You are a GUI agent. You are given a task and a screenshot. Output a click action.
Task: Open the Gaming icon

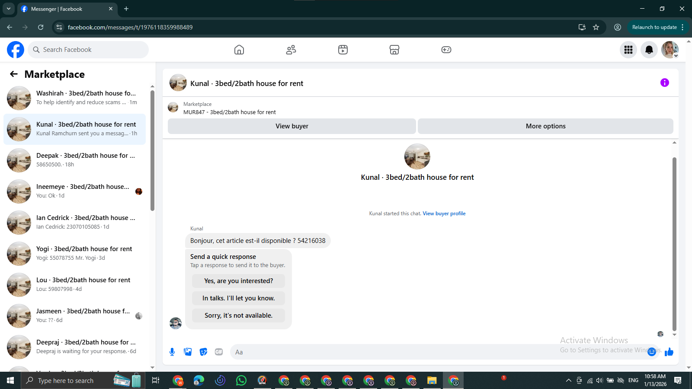point(446,50)
